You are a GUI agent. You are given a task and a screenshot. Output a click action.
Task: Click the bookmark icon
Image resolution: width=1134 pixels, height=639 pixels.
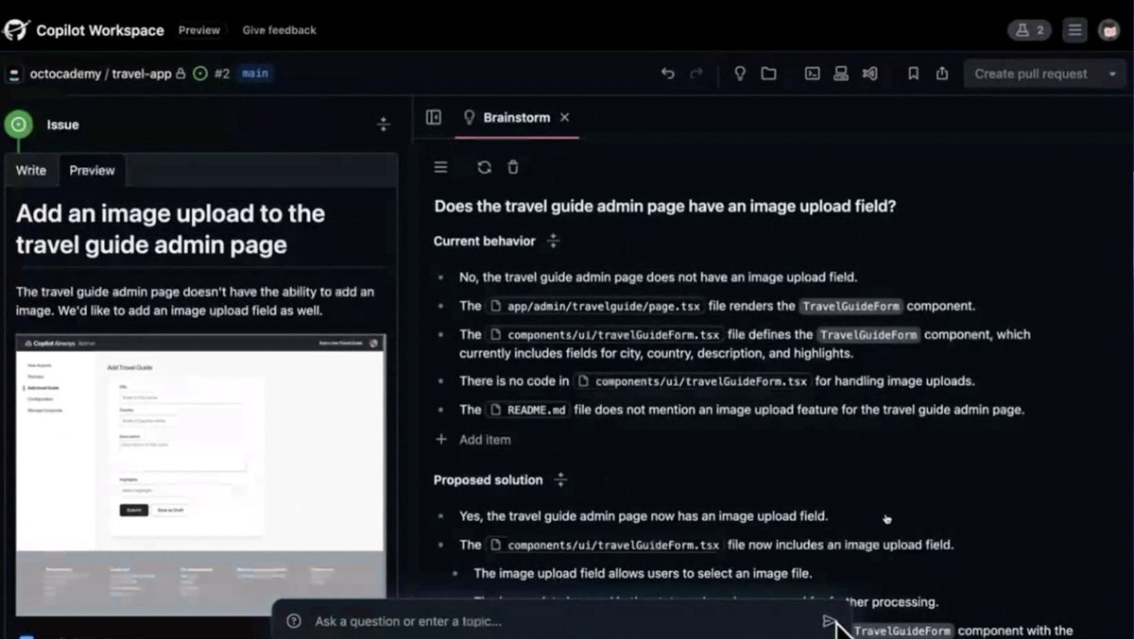tap(913, 74)
